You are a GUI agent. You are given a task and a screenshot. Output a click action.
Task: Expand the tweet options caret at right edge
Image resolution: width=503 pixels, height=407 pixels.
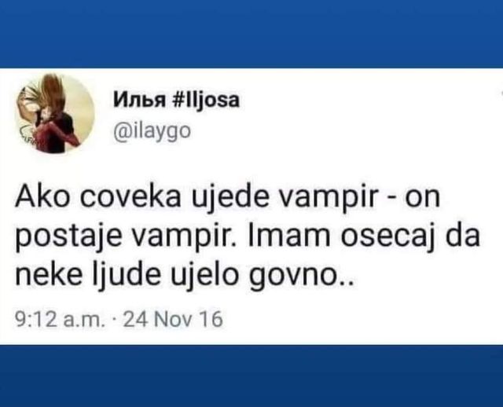pyautogui.click(x=501, y=93)
